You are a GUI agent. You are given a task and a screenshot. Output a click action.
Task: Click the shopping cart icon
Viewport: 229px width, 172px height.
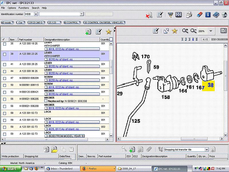coord(170,15)
